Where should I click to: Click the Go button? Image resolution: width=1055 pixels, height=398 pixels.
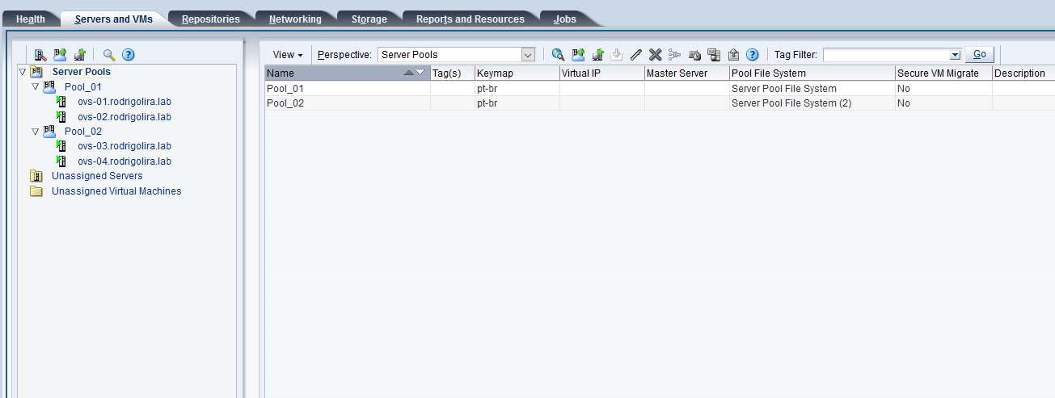[x=980, y=55]
